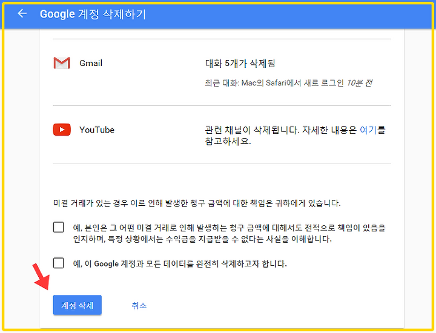The height and width of the screenshot is (333, 436).
Task: Check the pending transaction responsibility checkbox
Action: click(x=59, y=228)
